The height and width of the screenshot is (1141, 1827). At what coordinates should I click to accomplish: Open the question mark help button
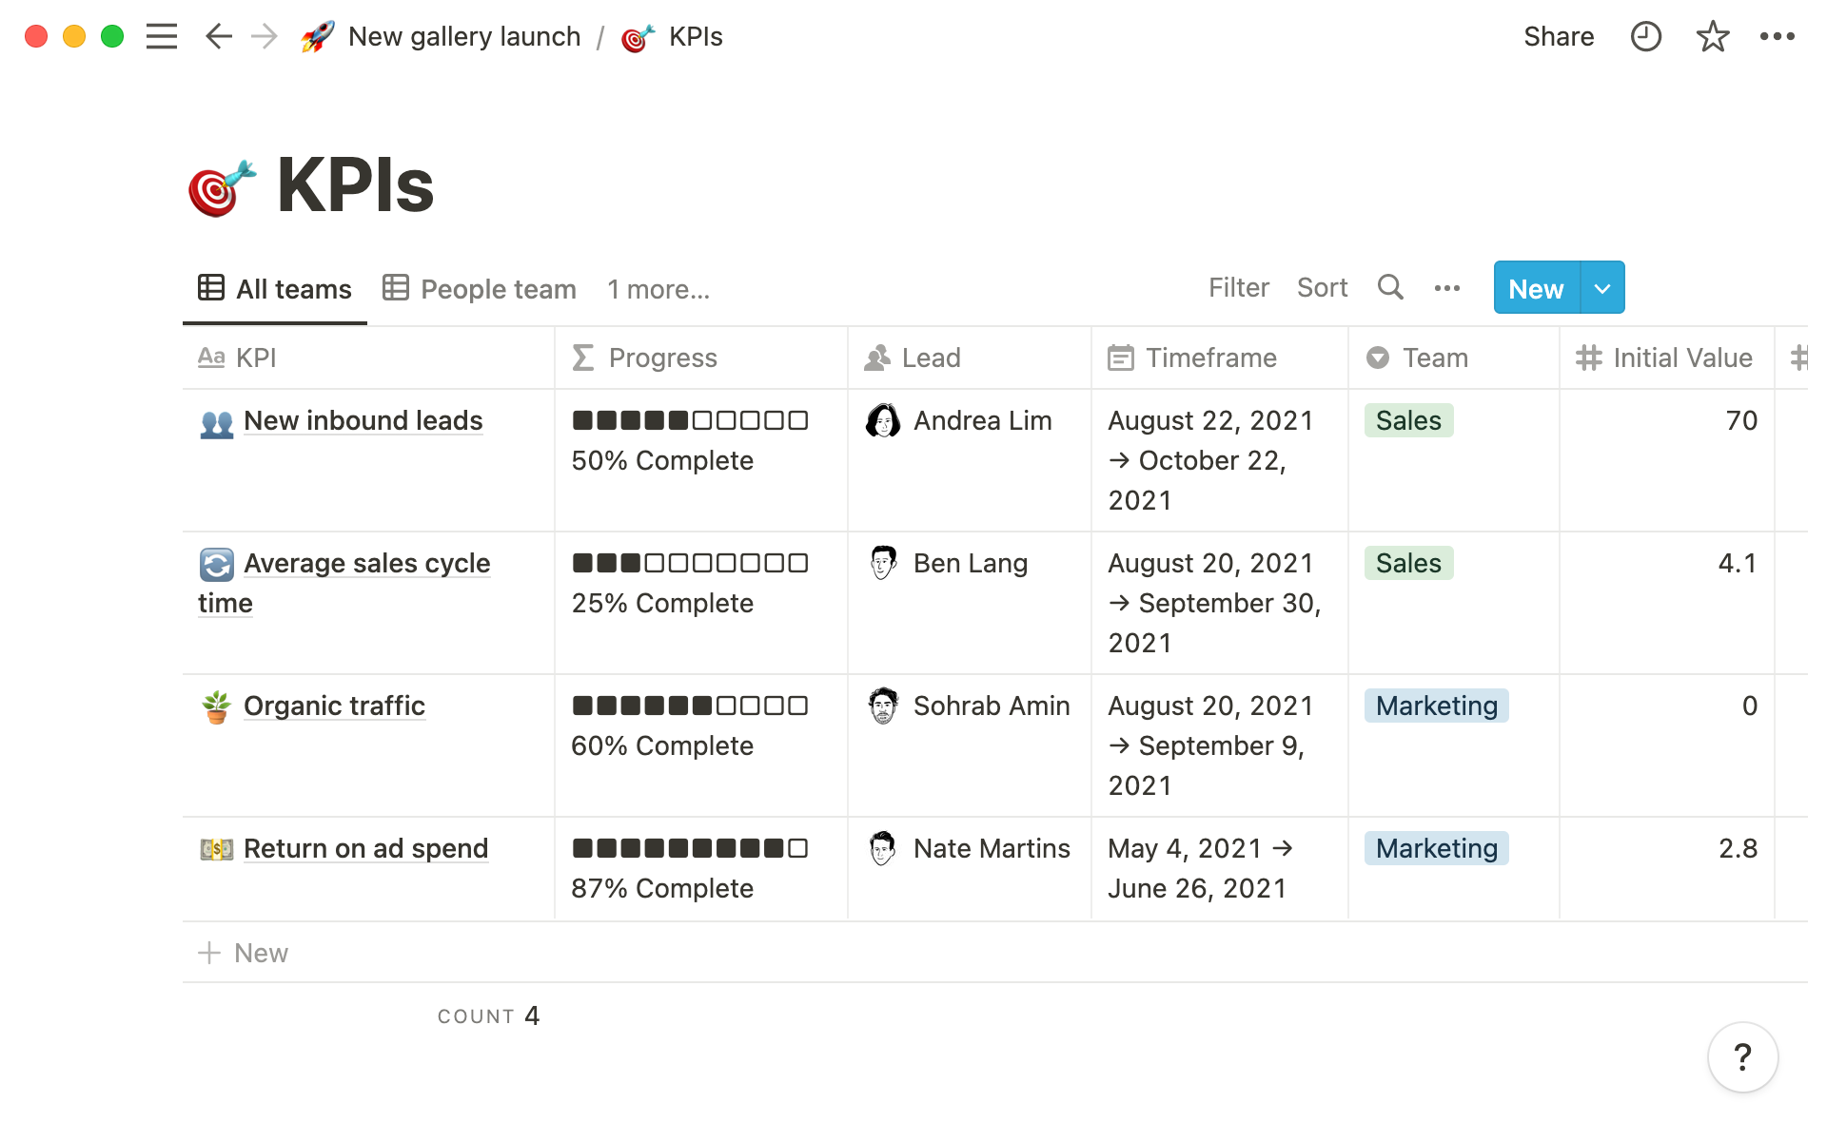[x=1742, y=1056]
